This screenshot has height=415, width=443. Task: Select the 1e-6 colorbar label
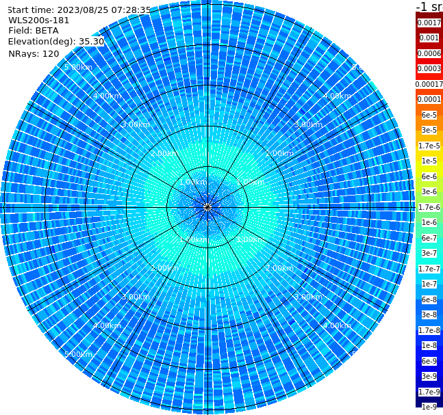click(429, 222)
